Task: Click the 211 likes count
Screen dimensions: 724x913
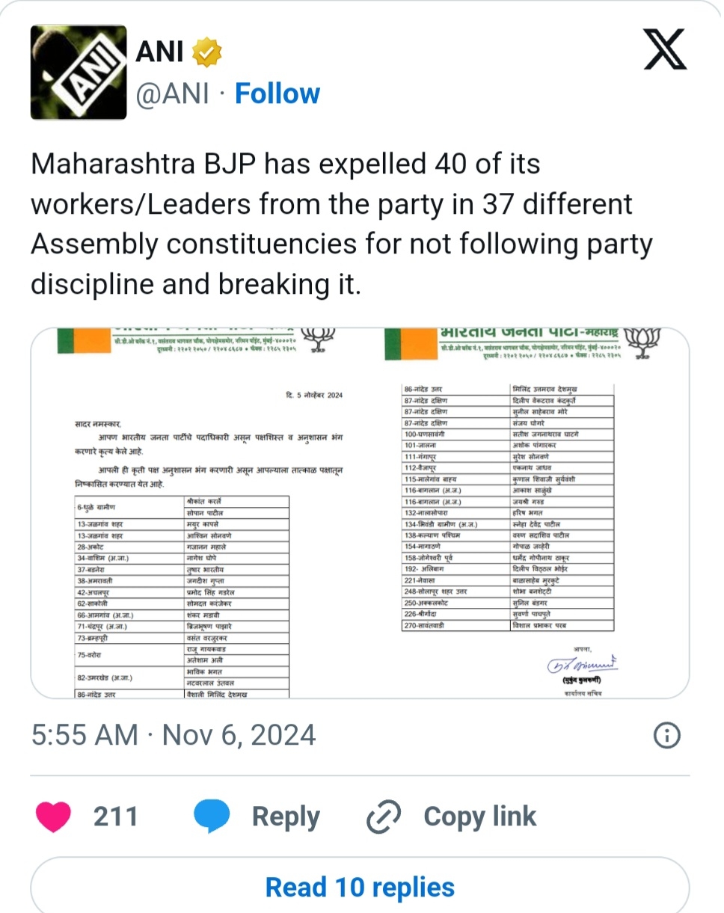Action: (115, 817)
